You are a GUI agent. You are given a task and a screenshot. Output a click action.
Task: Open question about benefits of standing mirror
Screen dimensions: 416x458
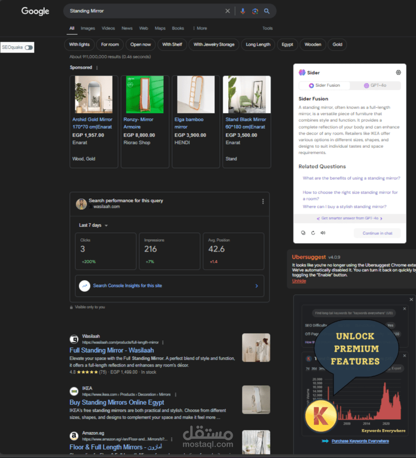[x=352, y=178]
